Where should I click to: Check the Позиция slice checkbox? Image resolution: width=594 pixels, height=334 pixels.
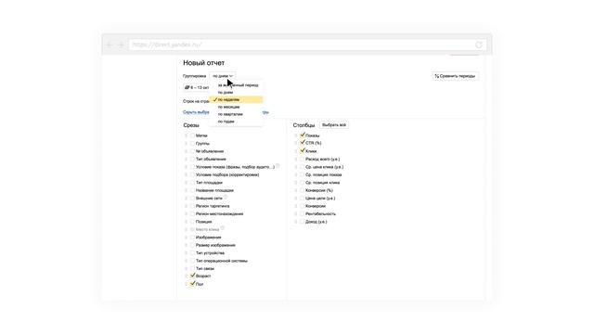[192, 222]
